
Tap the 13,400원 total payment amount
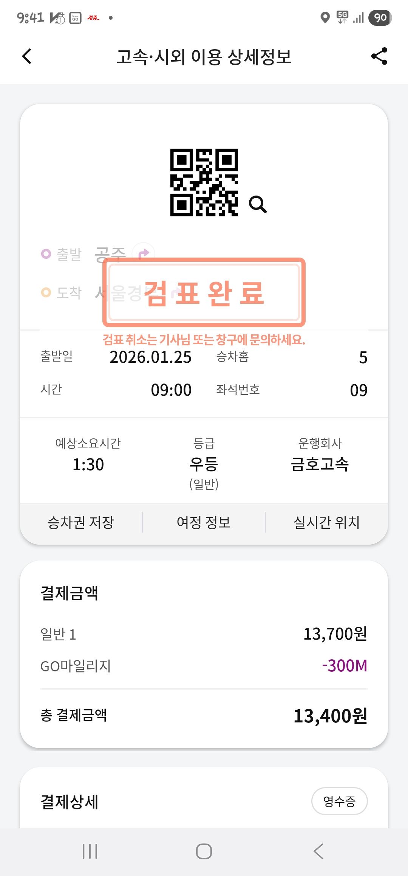[x=330, y=716]
